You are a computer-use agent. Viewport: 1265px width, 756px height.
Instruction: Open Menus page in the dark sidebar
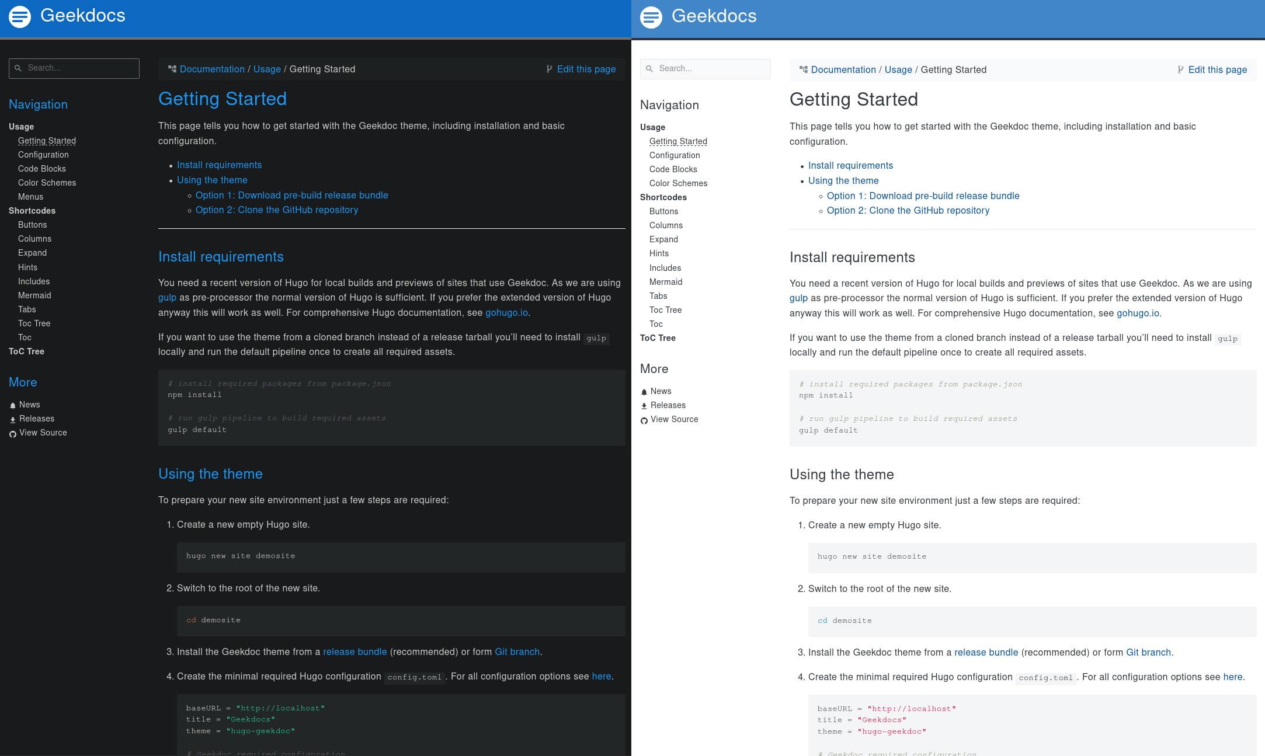[30, 197]
